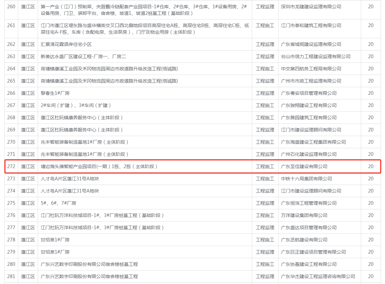The height and width of the screenshot is (284, 385).
Task: Click 工程监理 type in row 279
Action: pos(265,252)
